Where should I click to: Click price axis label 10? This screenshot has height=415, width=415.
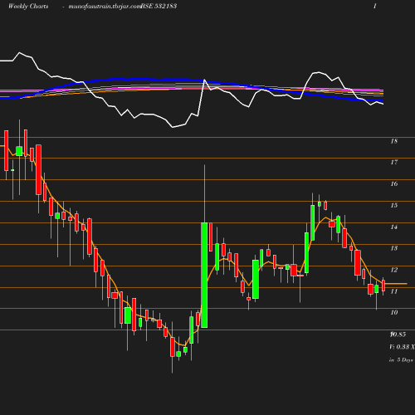[x=394, y=312]
